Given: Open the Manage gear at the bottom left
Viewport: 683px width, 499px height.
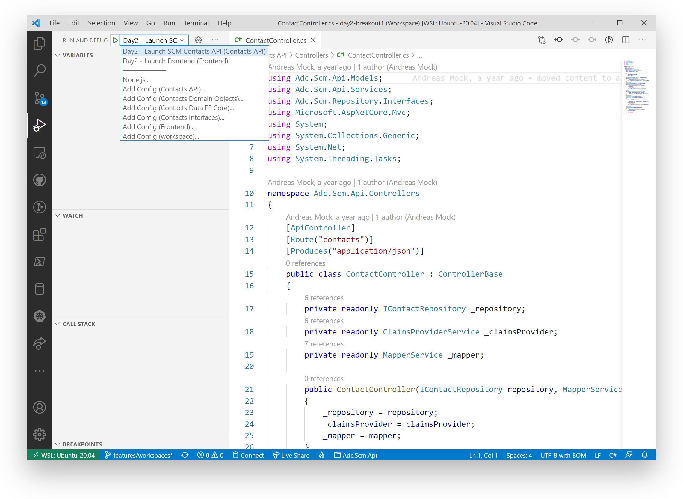Looking at the screenshot, I should (x=39, y=434).
